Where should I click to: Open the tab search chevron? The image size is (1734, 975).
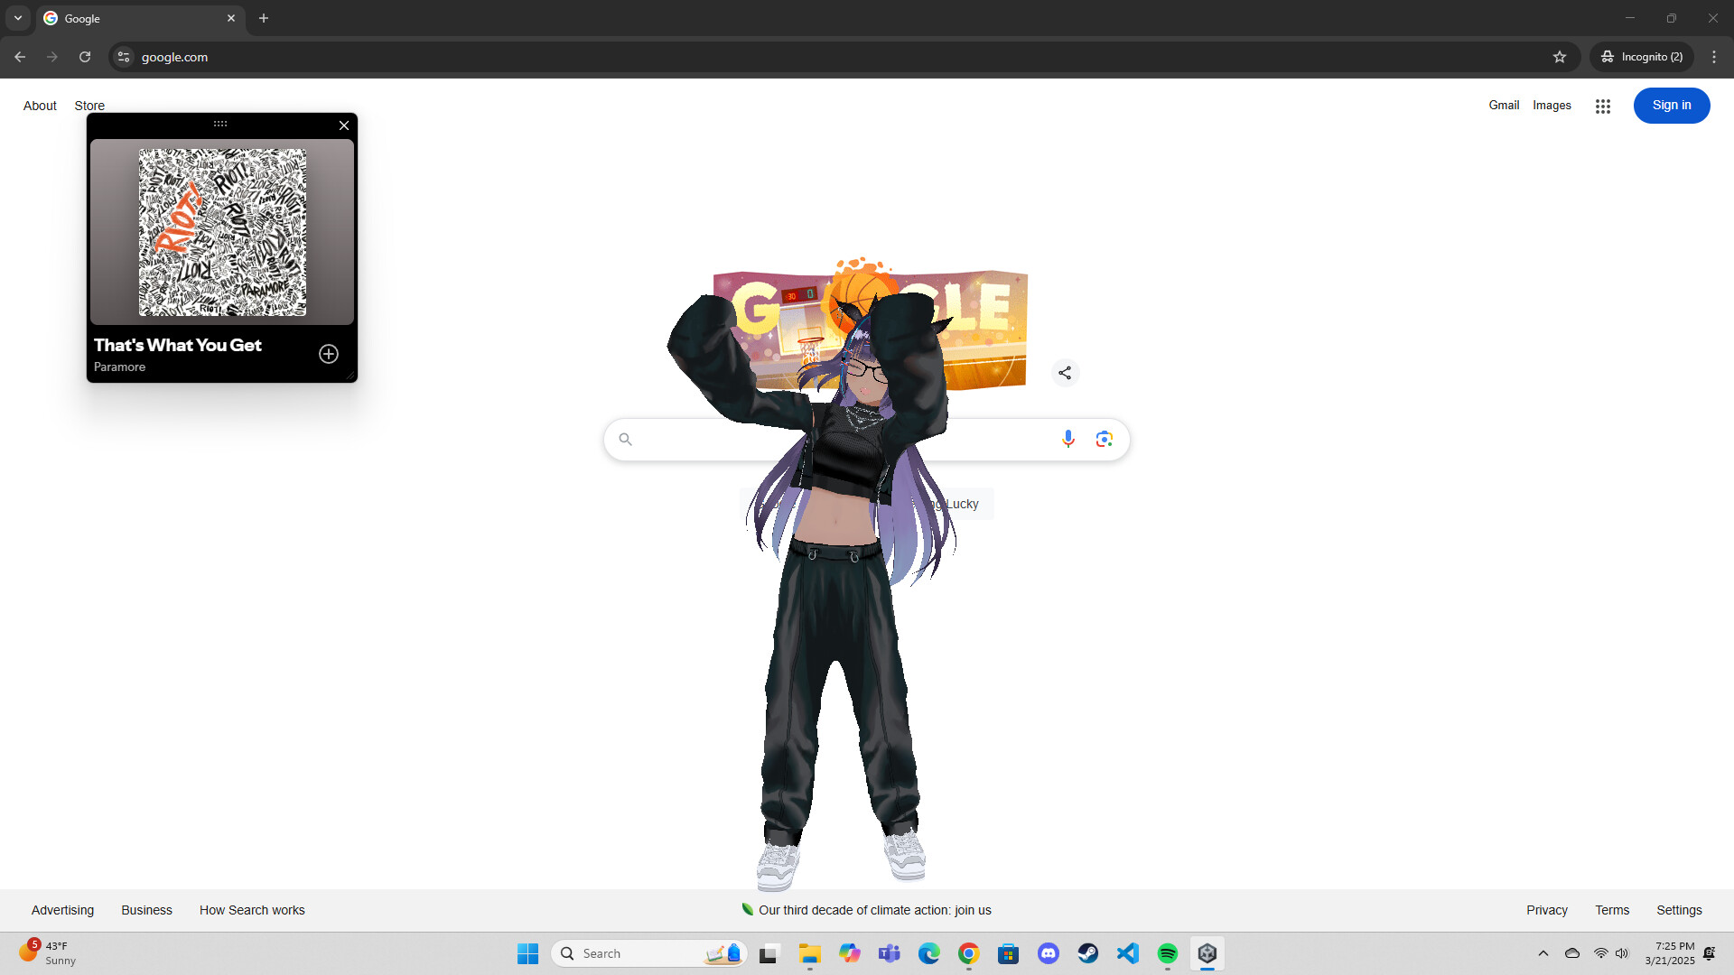pyautogui.click(x=17, y=18)
